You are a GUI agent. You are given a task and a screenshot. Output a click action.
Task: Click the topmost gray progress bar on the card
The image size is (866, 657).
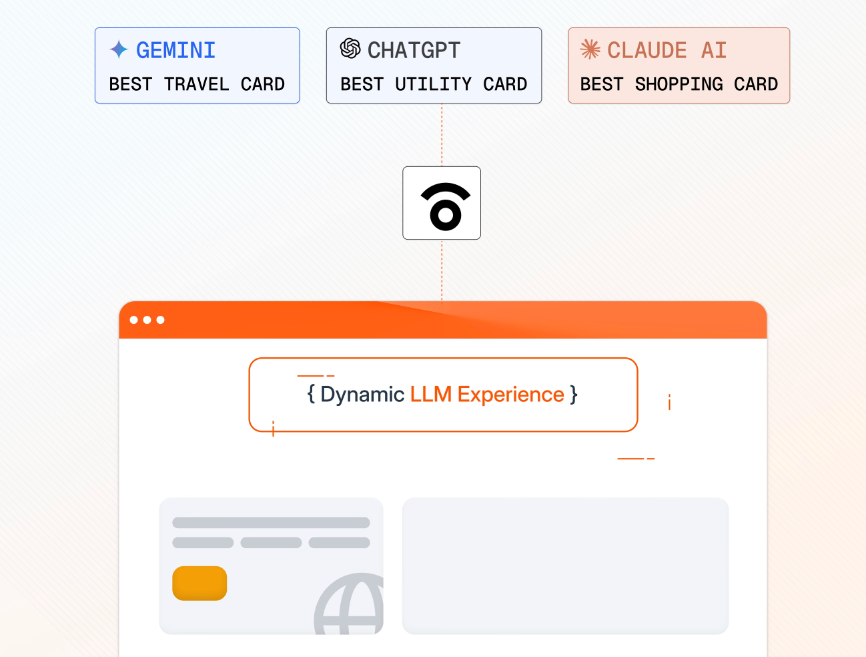pos(271,524)
